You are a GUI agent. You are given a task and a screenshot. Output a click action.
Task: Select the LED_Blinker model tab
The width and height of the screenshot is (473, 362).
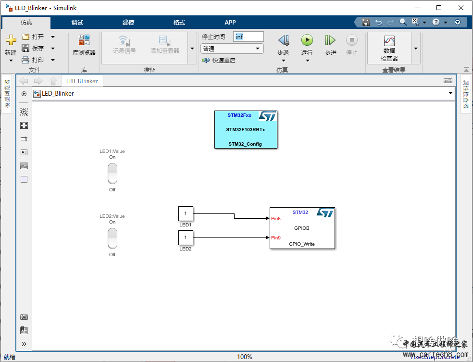click(82, 81)
